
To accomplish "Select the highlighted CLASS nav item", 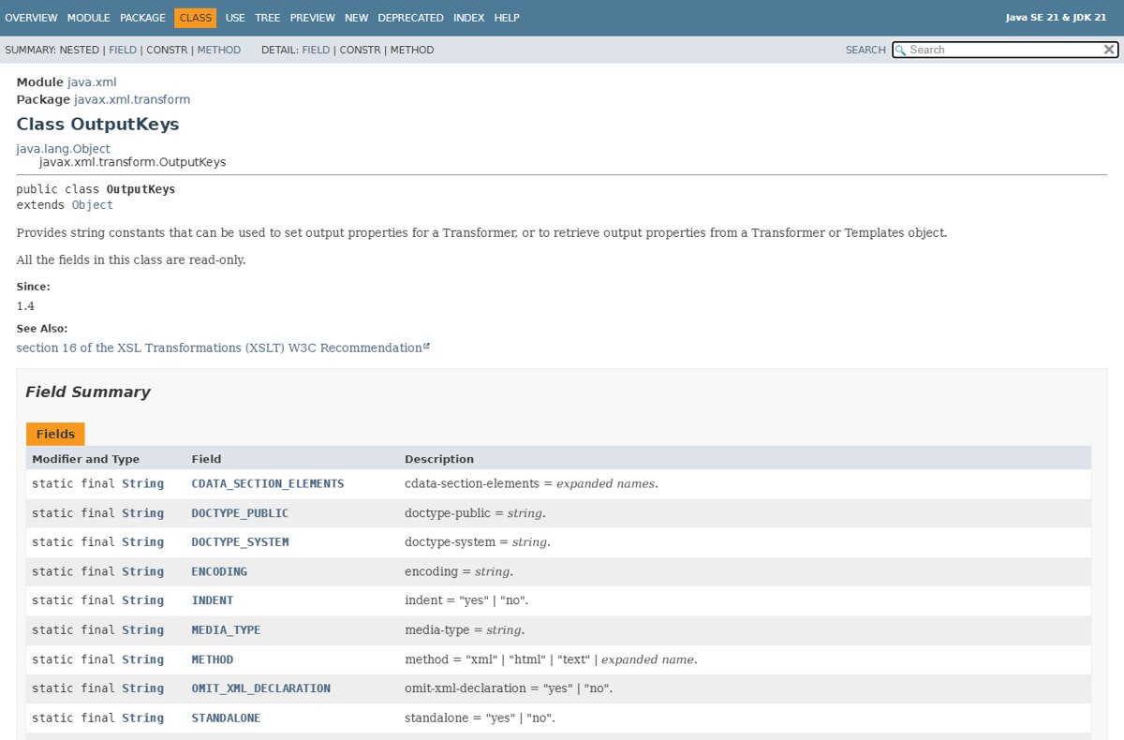I will pyautogui.click(x=195, y=18).
